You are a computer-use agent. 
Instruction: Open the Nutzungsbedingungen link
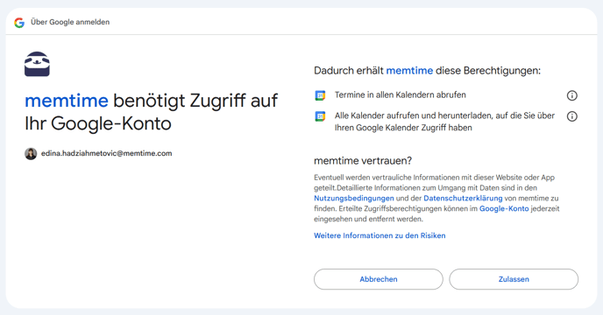354,199
